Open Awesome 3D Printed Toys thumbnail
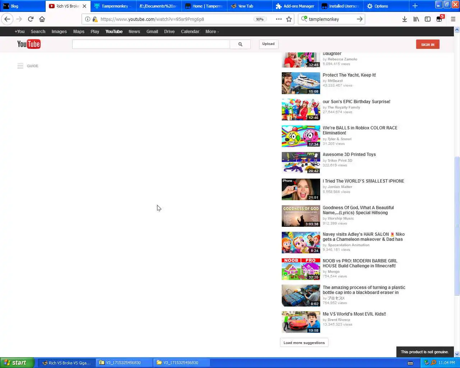The width and height of the screenshot is (460, 368). (301, 163)
